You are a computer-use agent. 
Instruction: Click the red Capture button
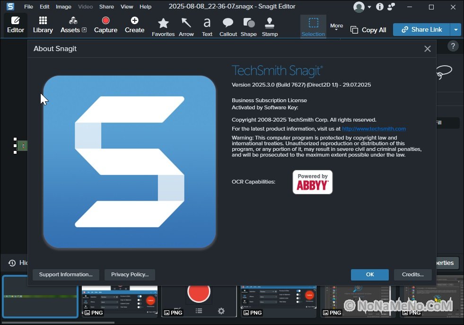tap(105, 25)
